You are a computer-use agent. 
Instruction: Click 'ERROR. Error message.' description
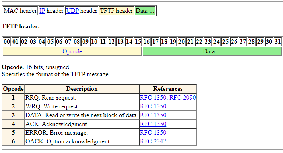pyautogui.click(x=57, y=133)
